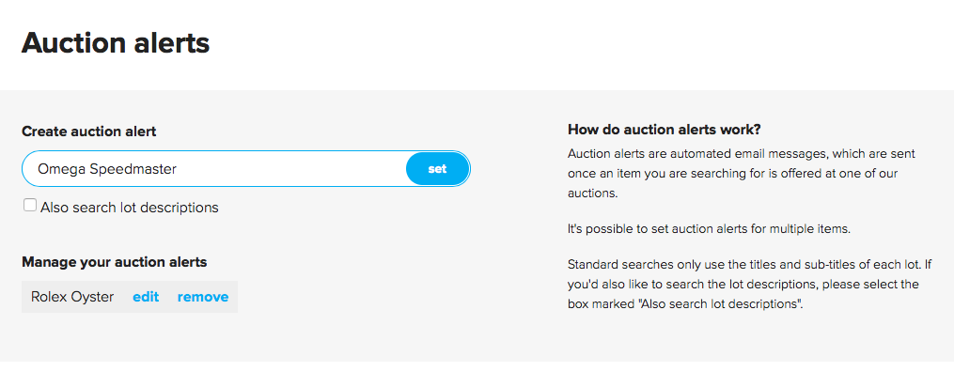This screenshot has height=387, width=954.
Task: Select the Rolex Oyster alert name
Action: pyautogui.click(x=72, y=297)
